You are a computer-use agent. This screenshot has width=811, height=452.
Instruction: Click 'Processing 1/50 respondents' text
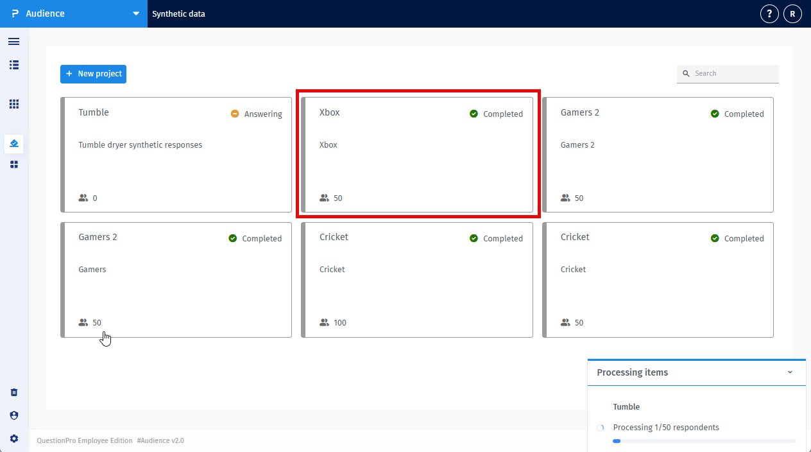tap(666, 428)
